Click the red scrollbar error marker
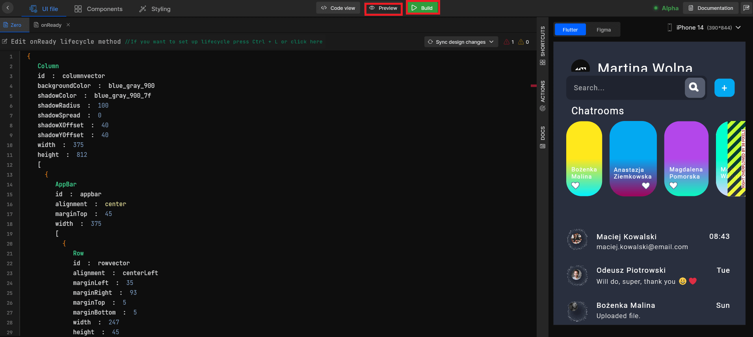This screenshot has width=753, height=337. (534, 86)
